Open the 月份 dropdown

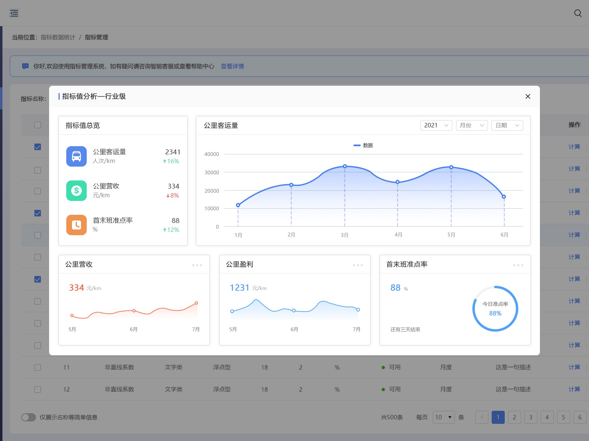(x=472, y=125)
